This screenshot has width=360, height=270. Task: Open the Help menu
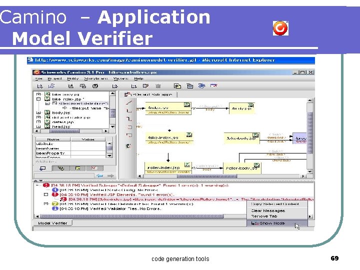click(138, 78)
